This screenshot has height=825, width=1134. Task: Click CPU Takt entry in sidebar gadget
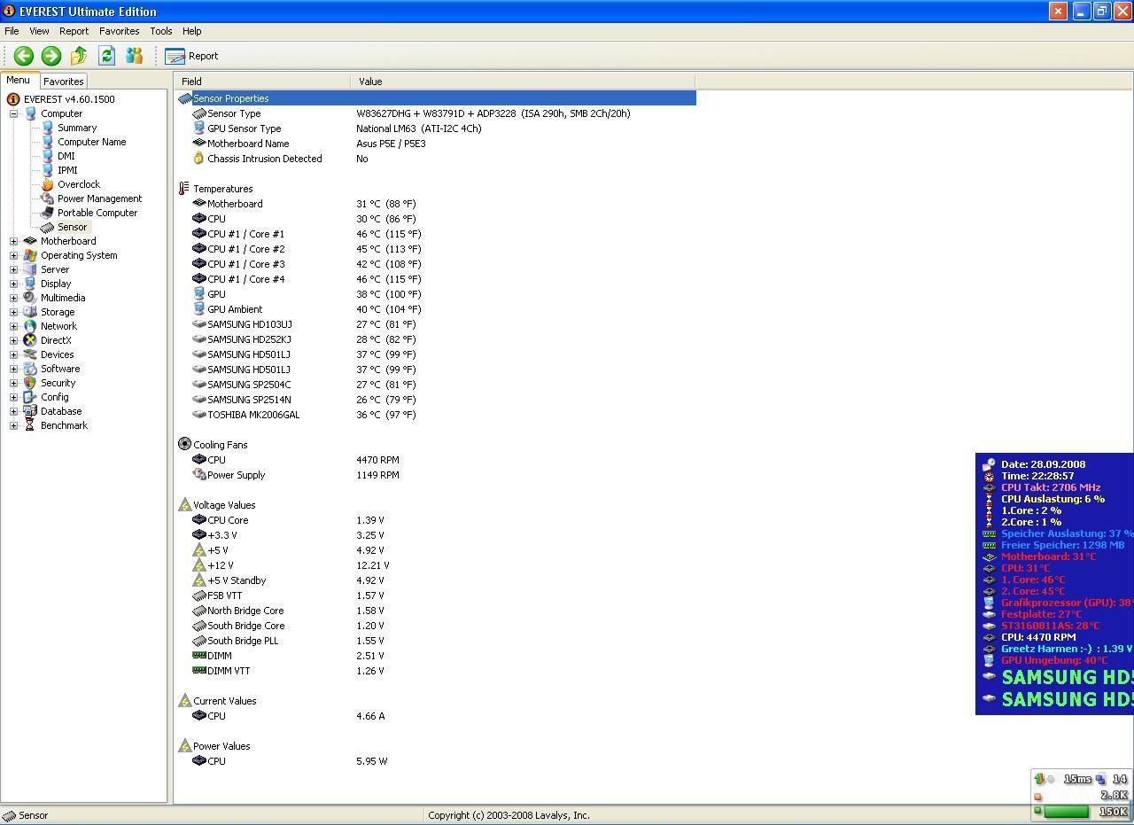[1051, 487]
